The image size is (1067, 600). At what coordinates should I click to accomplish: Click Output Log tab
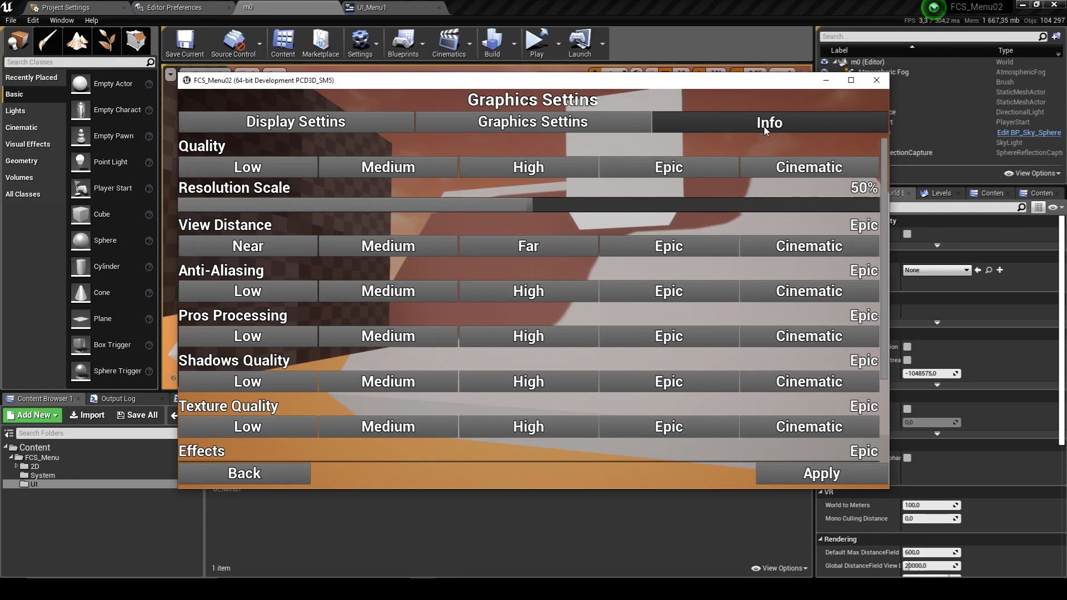[118, 398]
